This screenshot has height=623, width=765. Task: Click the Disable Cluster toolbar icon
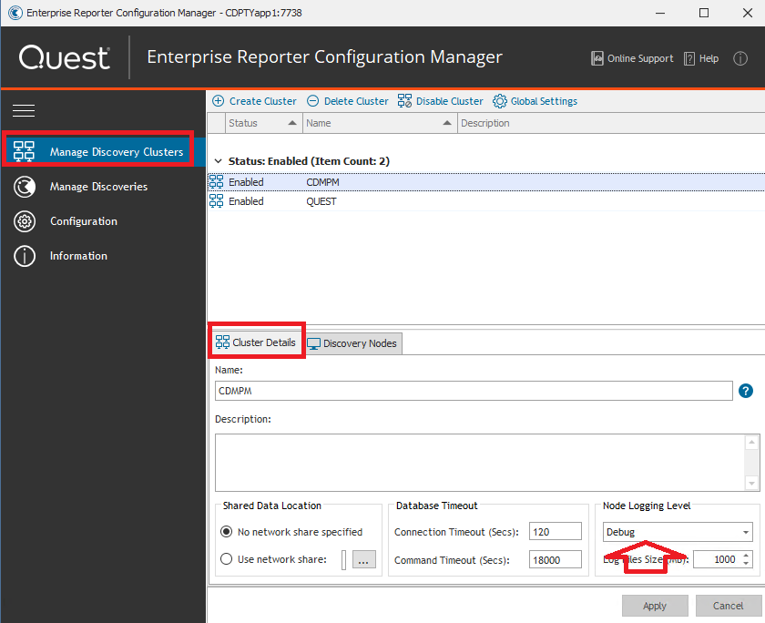click(x=404, y=101)
